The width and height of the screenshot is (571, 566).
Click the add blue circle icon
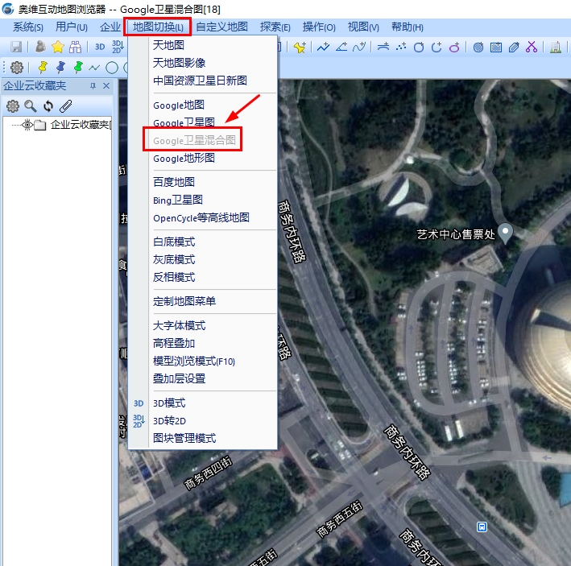point(419,48)
